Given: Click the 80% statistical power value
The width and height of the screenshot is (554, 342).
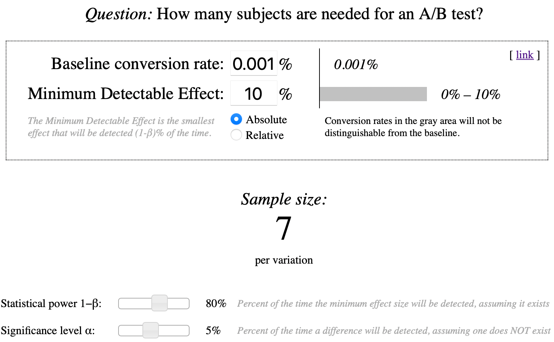Looking at the screenshot, I should (216, 304).
